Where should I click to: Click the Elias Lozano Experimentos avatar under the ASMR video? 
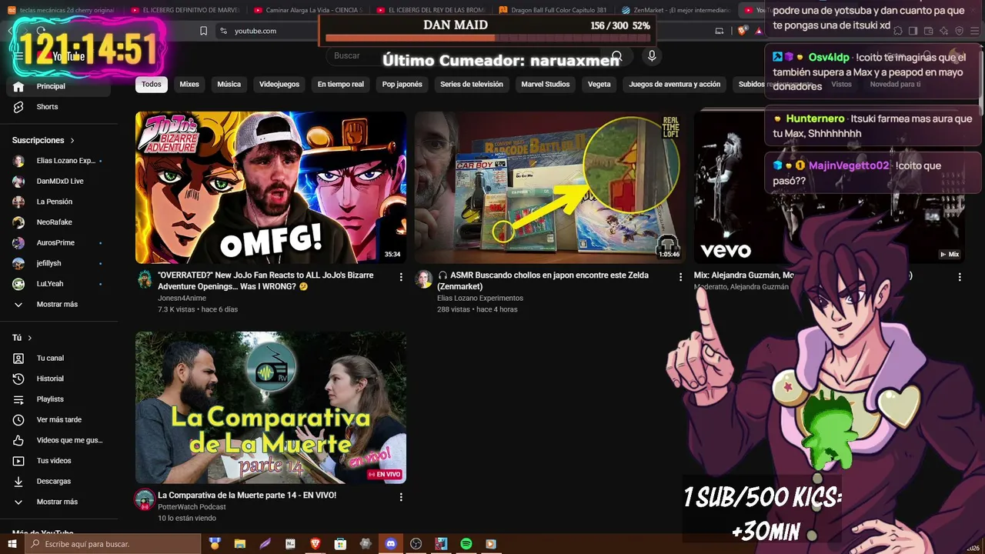[424, 279]
